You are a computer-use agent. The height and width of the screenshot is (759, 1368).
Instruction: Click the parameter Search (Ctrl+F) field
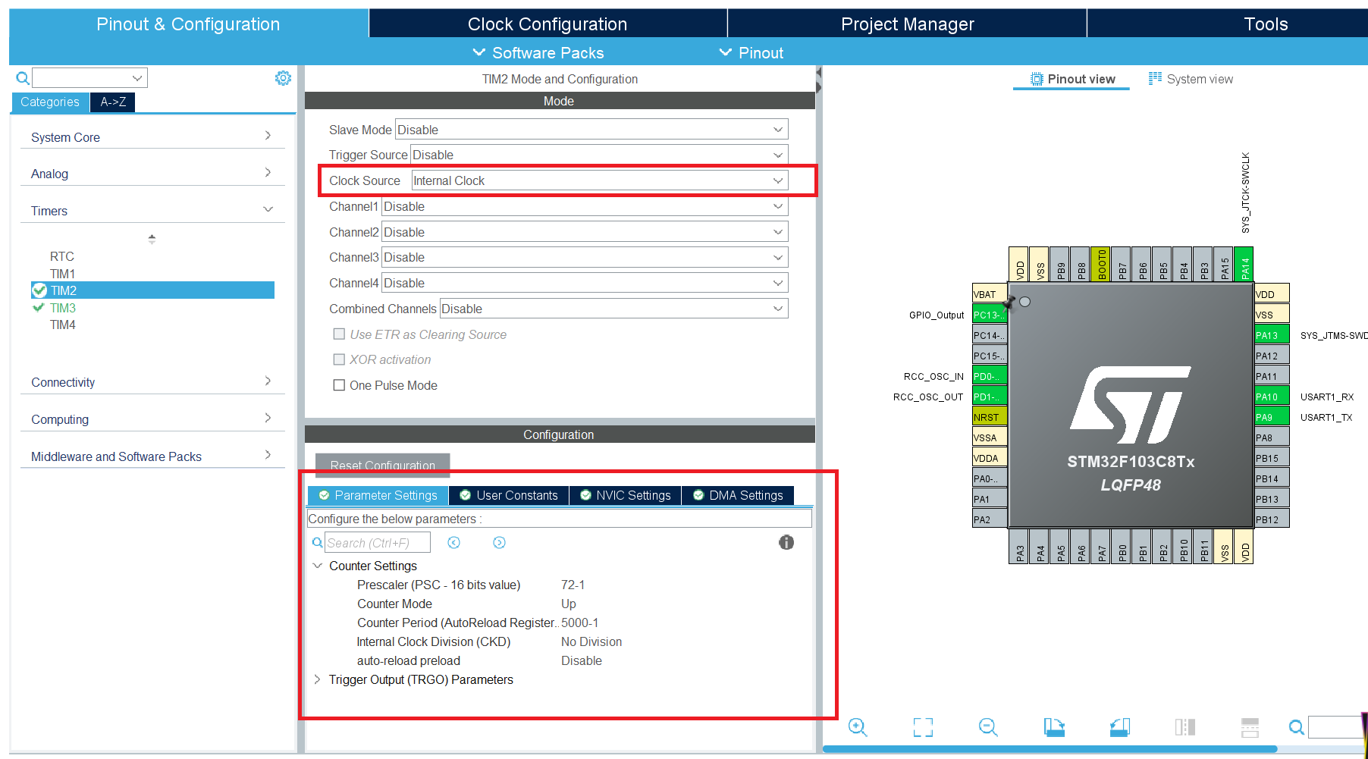[378, 542]
